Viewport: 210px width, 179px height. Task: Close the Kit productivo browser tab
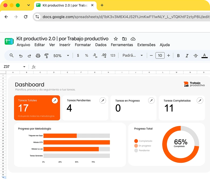pos(92,5)
